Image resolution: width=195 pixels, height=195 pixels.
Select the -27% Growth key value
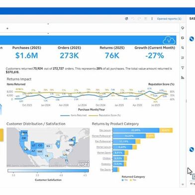pyautogui.click(x=155, y=56)
